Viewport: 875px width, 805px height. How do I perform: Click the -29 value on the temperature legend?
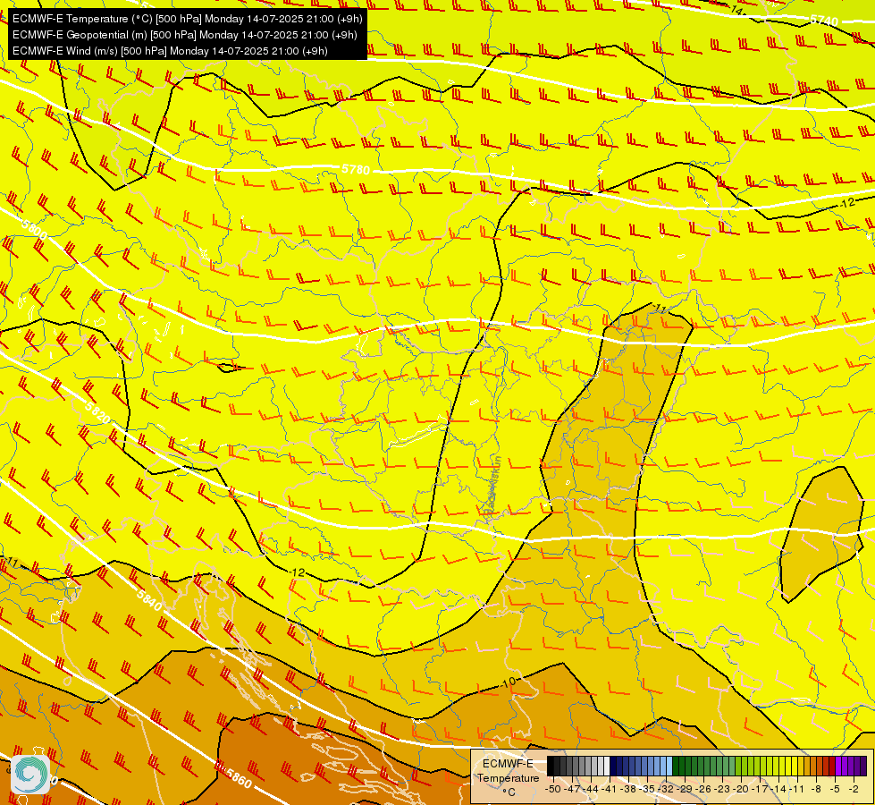(x=684, y=789)
